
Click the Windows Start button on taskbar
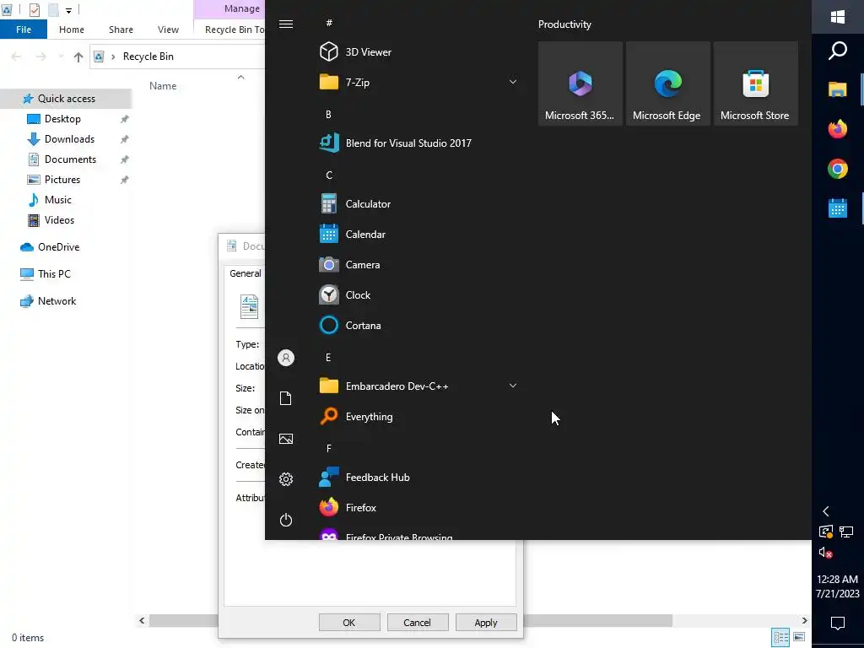[838, 17]
